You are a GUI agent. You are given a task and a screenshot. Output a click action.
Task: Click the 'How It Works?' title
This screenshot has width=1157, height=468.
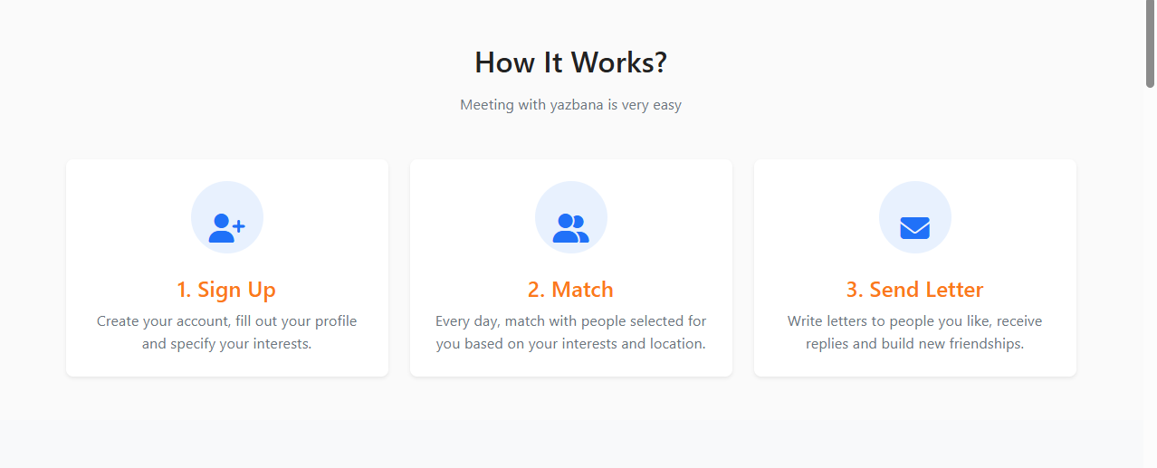click(x=570, y=62)
